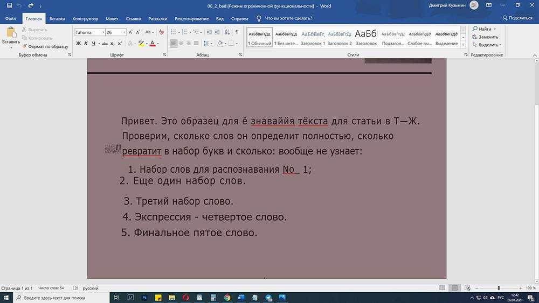539x303 pixels.
Task: Toggle show paragraph marks (¶)
Action: pos(237,32)
